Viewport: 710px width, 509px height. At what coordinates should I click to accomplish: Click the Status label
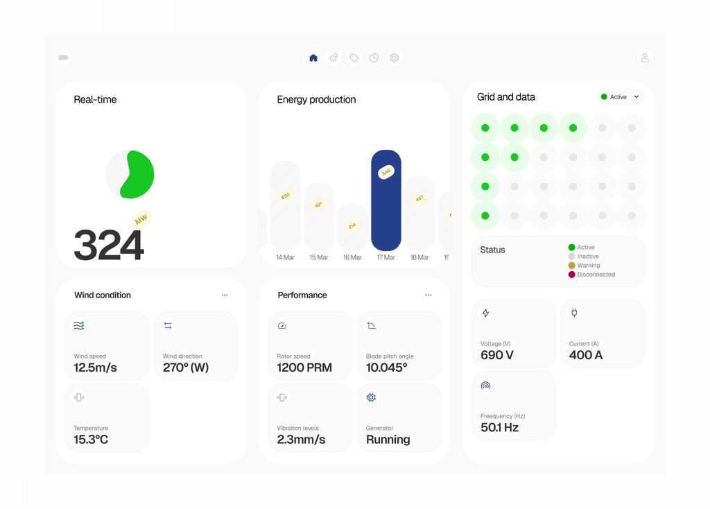[x=493, y=250]
